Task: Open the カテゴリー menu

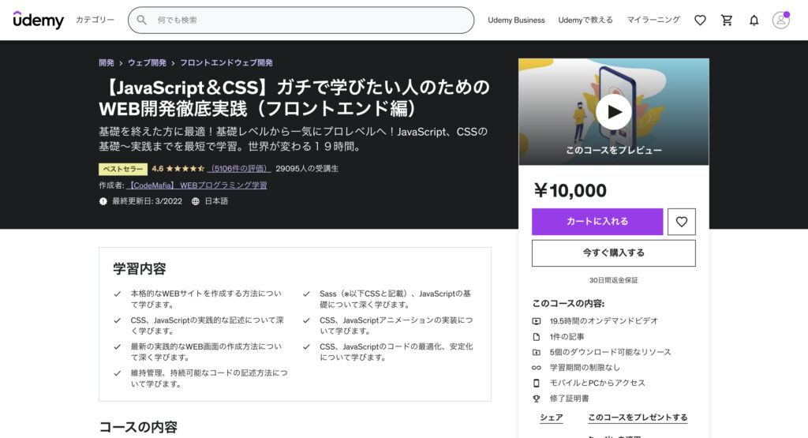Action: (x=95, y=20)
